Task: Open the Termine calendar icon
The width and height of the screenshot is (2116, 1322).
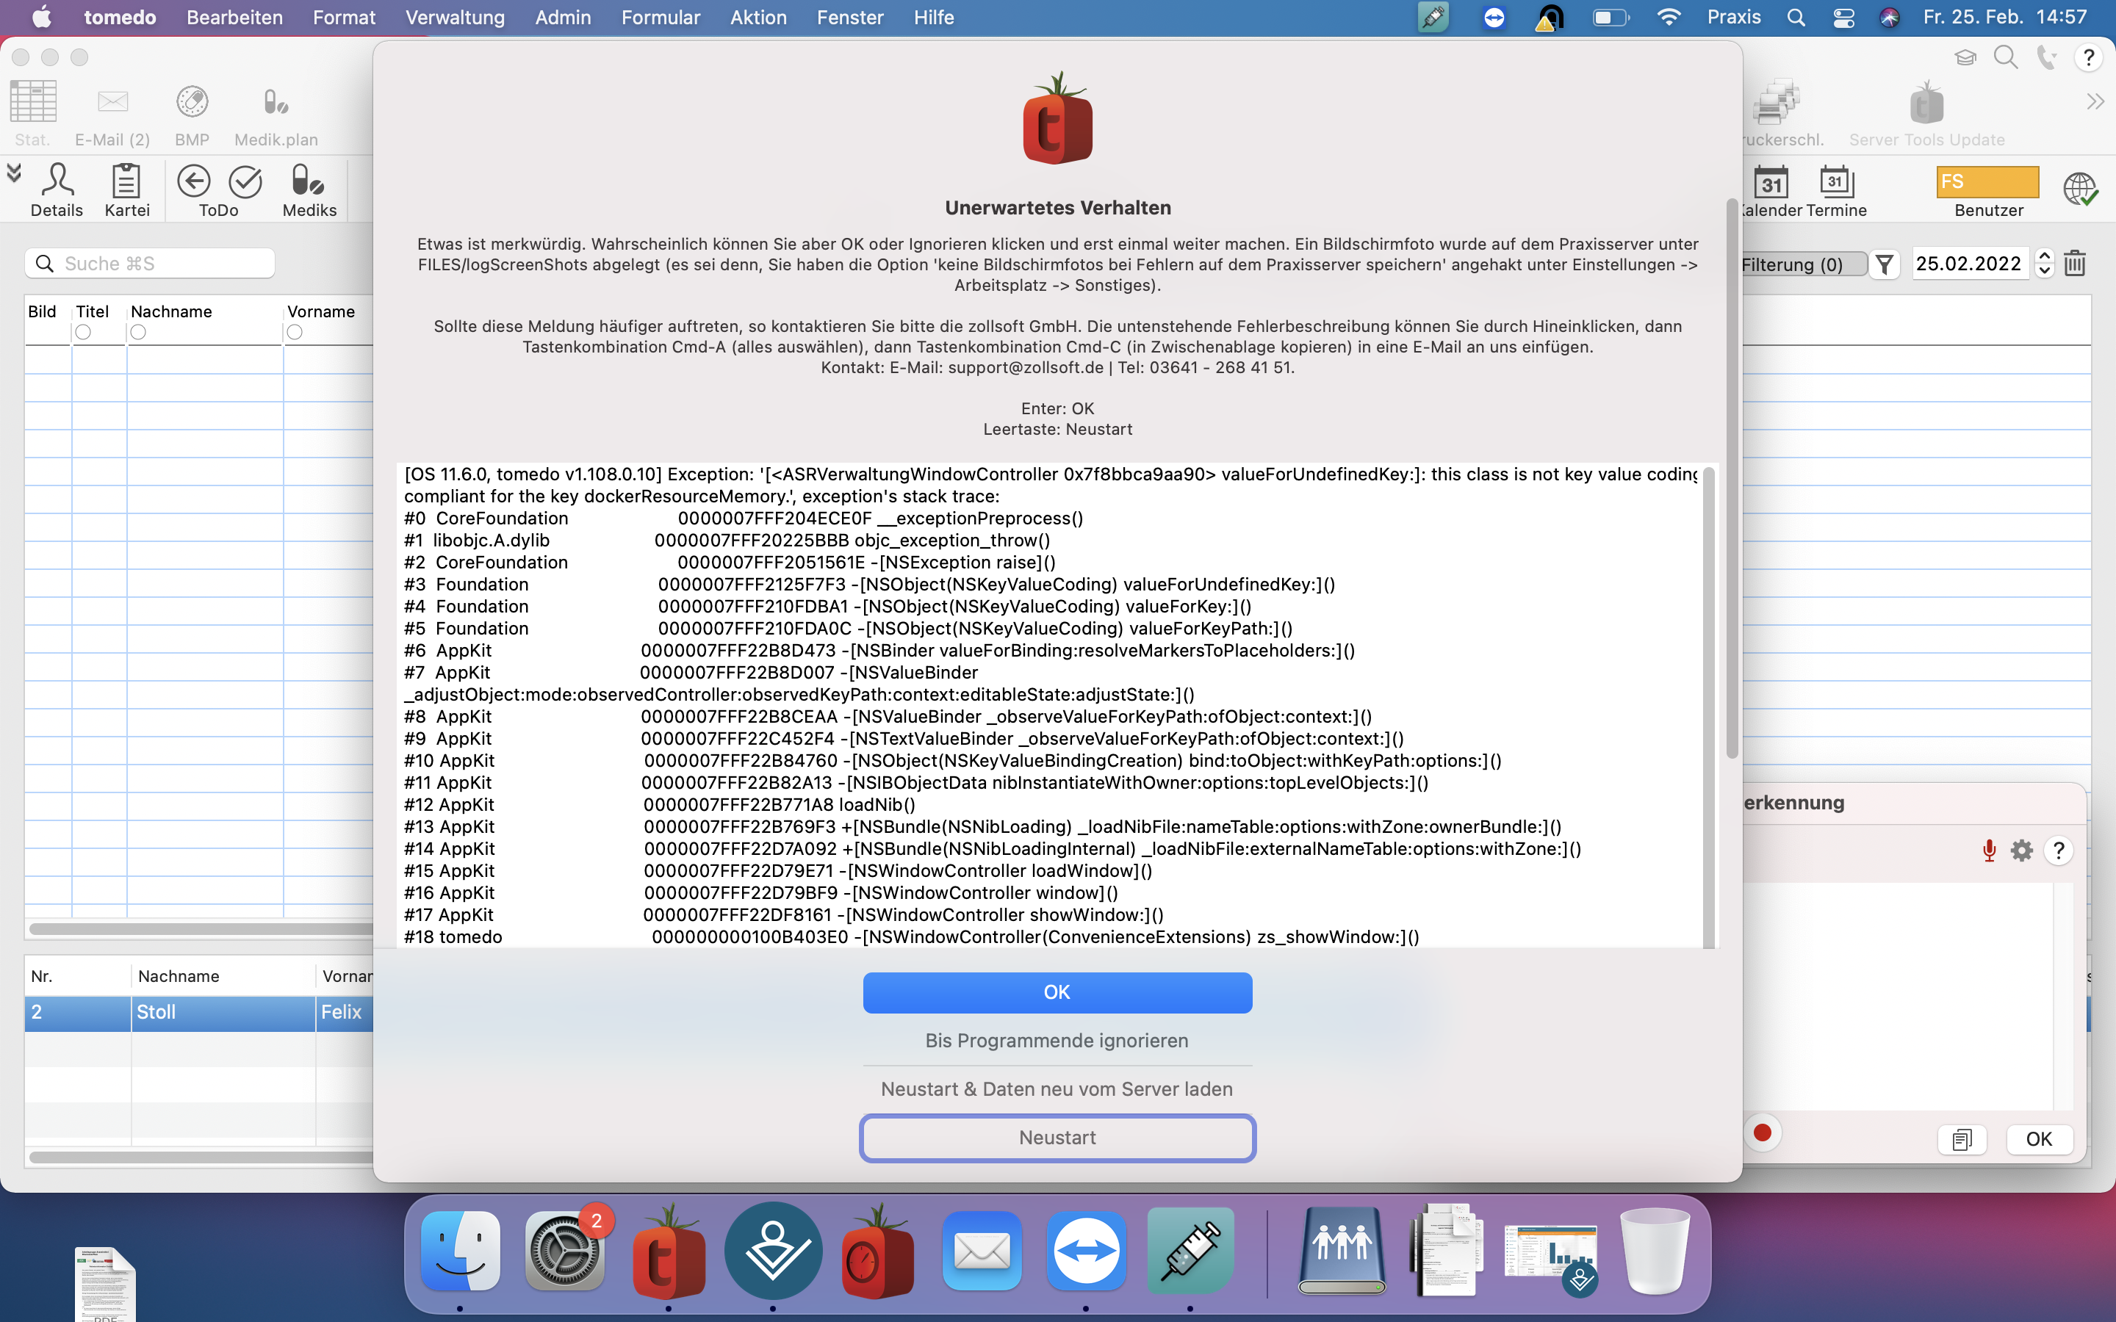Action: pos(1836,181)
